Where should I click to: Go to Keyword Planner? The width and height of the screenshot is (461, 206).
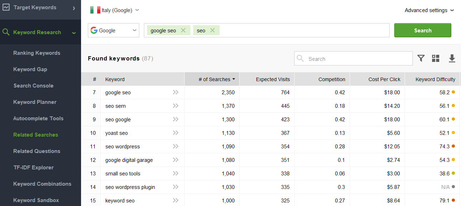(35, 102)
